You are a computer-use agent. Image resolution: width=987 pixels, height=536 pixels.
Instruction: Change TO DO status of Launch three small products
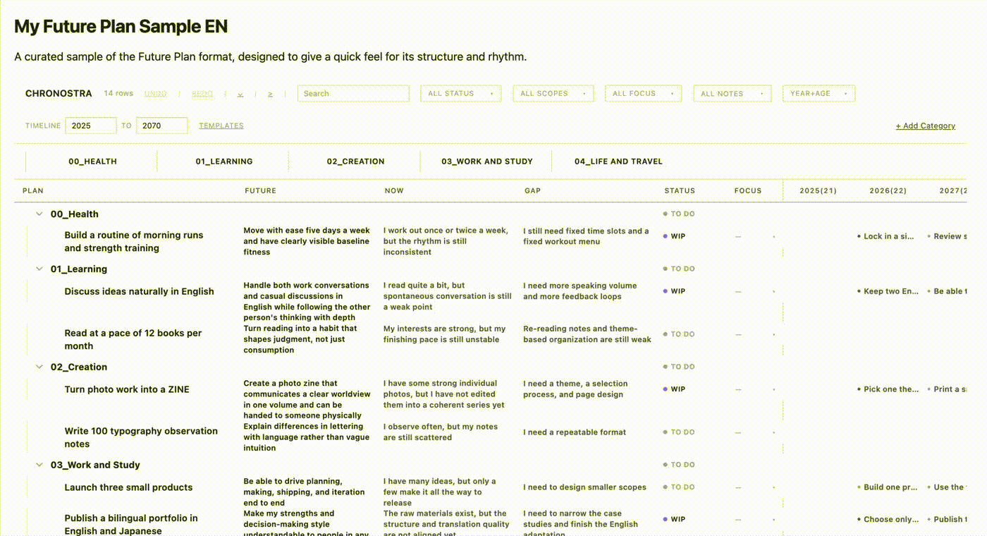679,487
